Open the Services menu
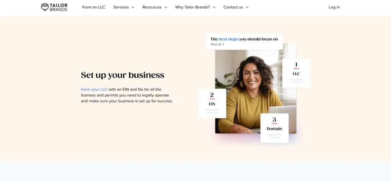The image size is (391, 181). [x=121, y=7]
